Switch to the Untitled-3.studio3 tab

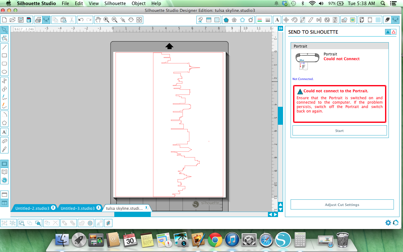tap(78, 208)
